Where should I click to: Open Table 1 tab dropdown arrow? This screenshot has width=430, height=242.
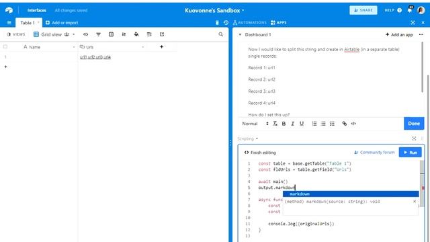coord(38,22)
